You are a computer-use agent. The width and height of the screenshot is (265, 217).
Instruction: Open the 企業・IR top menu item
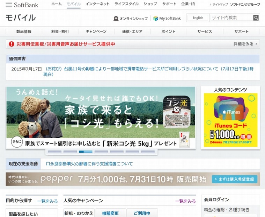[x=188, y=4]
